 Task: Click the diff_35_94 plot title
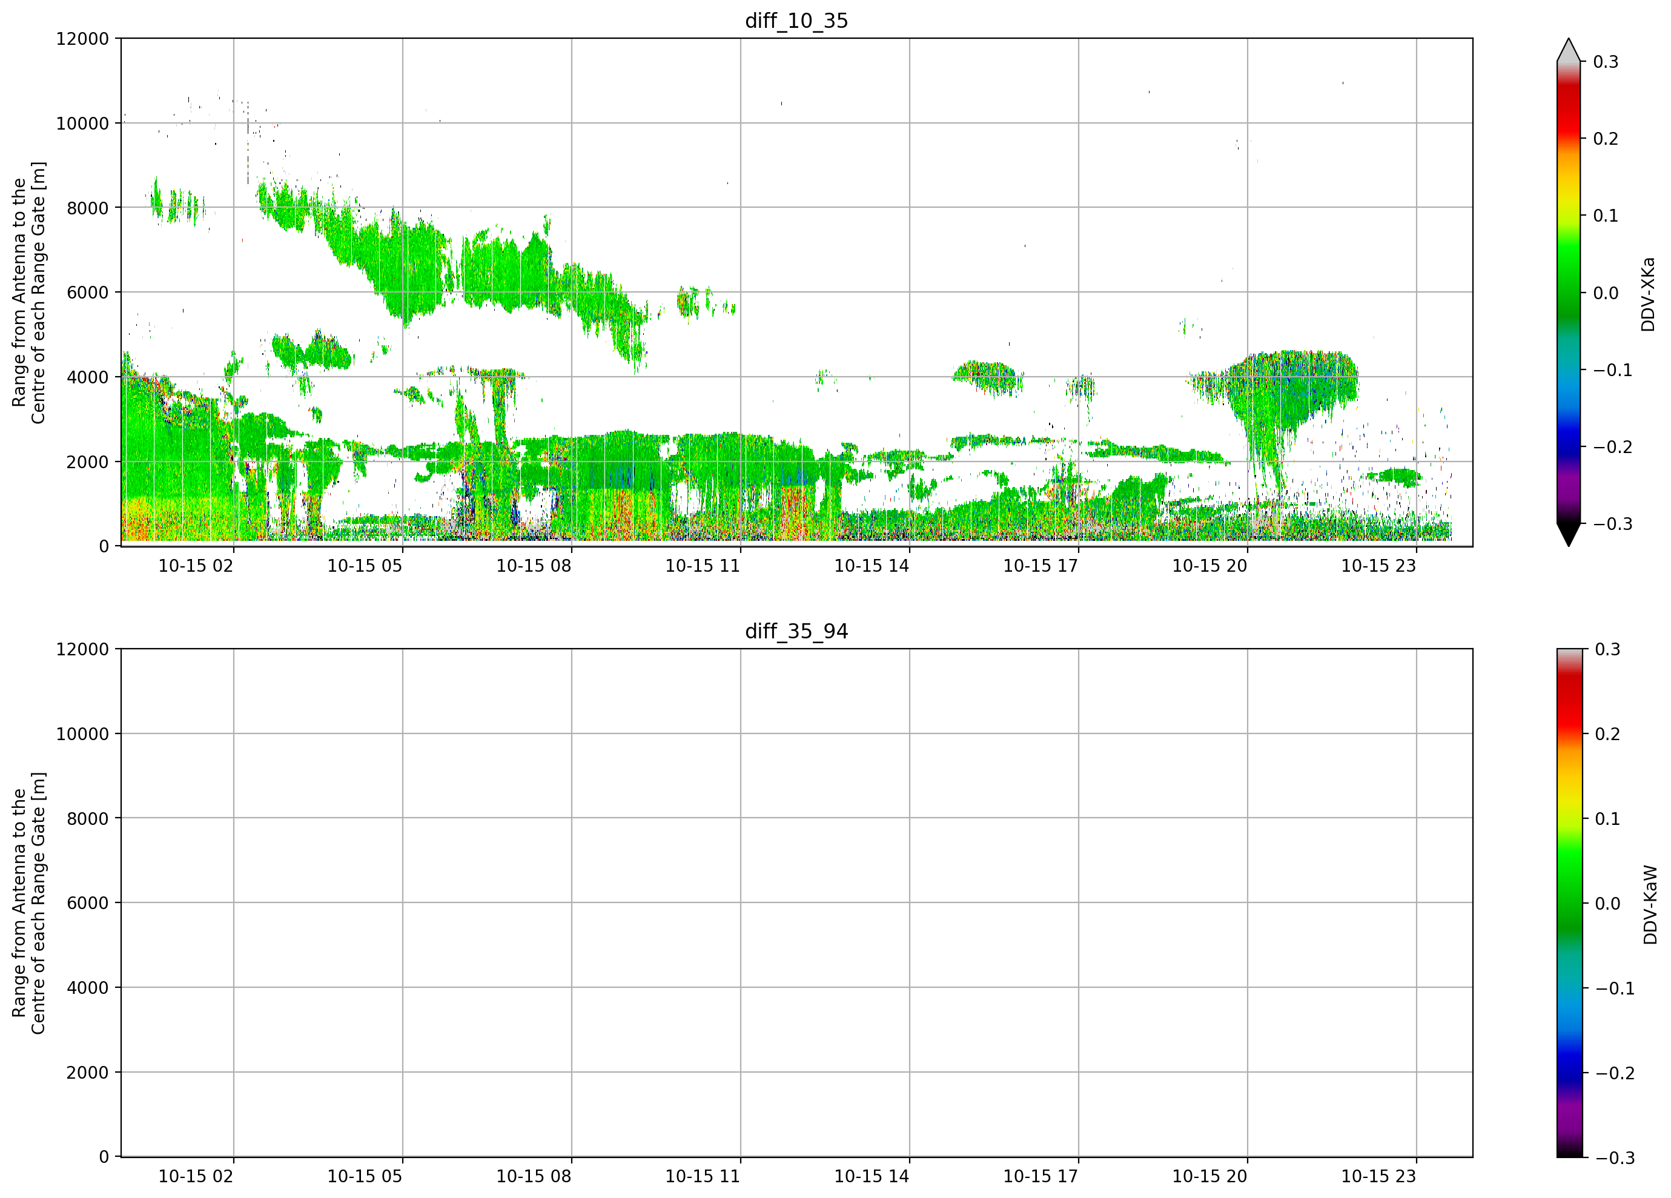click(x=796, y=632)
